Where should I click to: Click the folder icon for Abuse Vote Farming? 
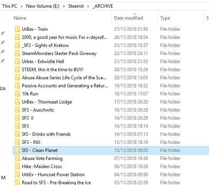pos(17,158)
